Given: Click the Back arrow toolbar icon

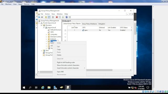Looking at the screenshot, I should pyautogui.click(x=39, y=17).
